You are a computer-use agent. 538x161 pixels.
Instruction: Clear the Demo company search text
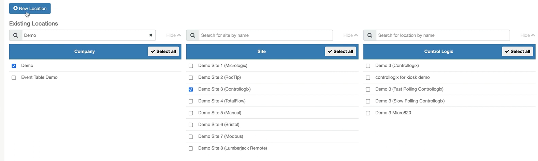(x=151, y=35)
